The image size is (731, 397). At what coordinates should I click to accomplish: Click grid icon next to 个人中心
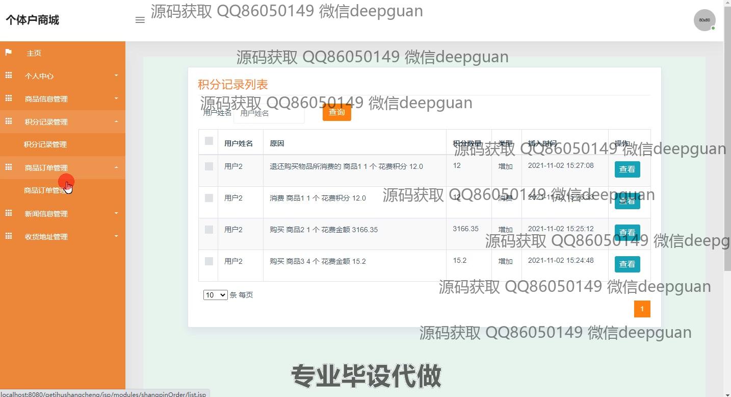tap(9, 76)
